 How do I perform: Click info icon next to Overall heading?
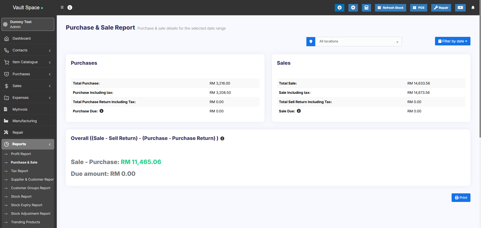click(x=222, y=138)
